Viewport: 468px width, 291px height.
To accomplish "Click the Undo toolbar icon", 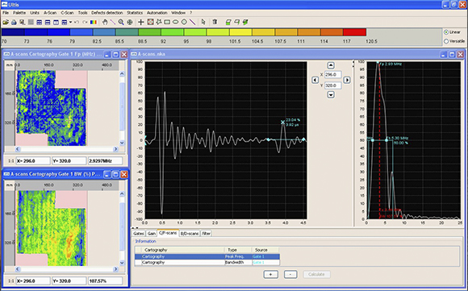I will point(77,22).
